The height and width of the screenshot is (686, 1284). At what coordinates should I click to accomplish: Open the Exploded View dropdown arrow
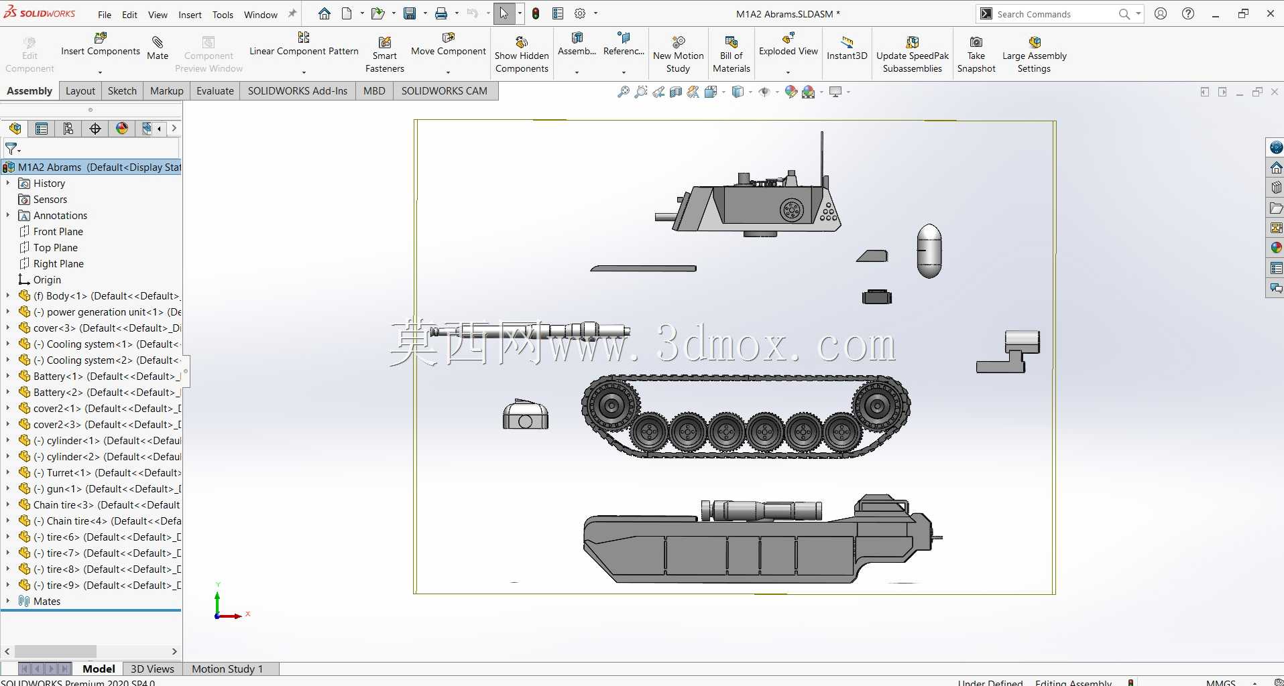click(x=788, y=72)
